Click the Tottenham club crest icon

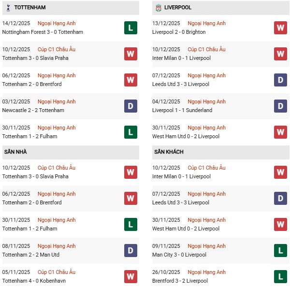point(8,7)
